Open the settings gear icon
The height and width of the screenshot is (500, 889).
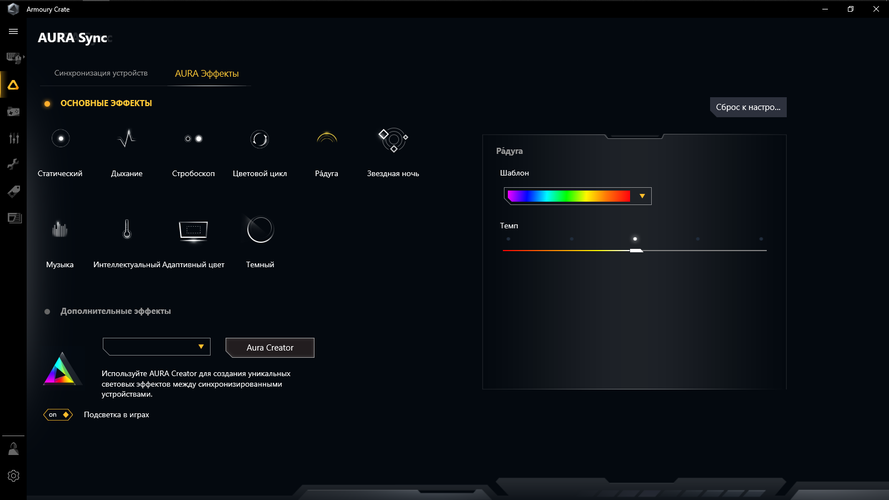[x=13, y=476]
